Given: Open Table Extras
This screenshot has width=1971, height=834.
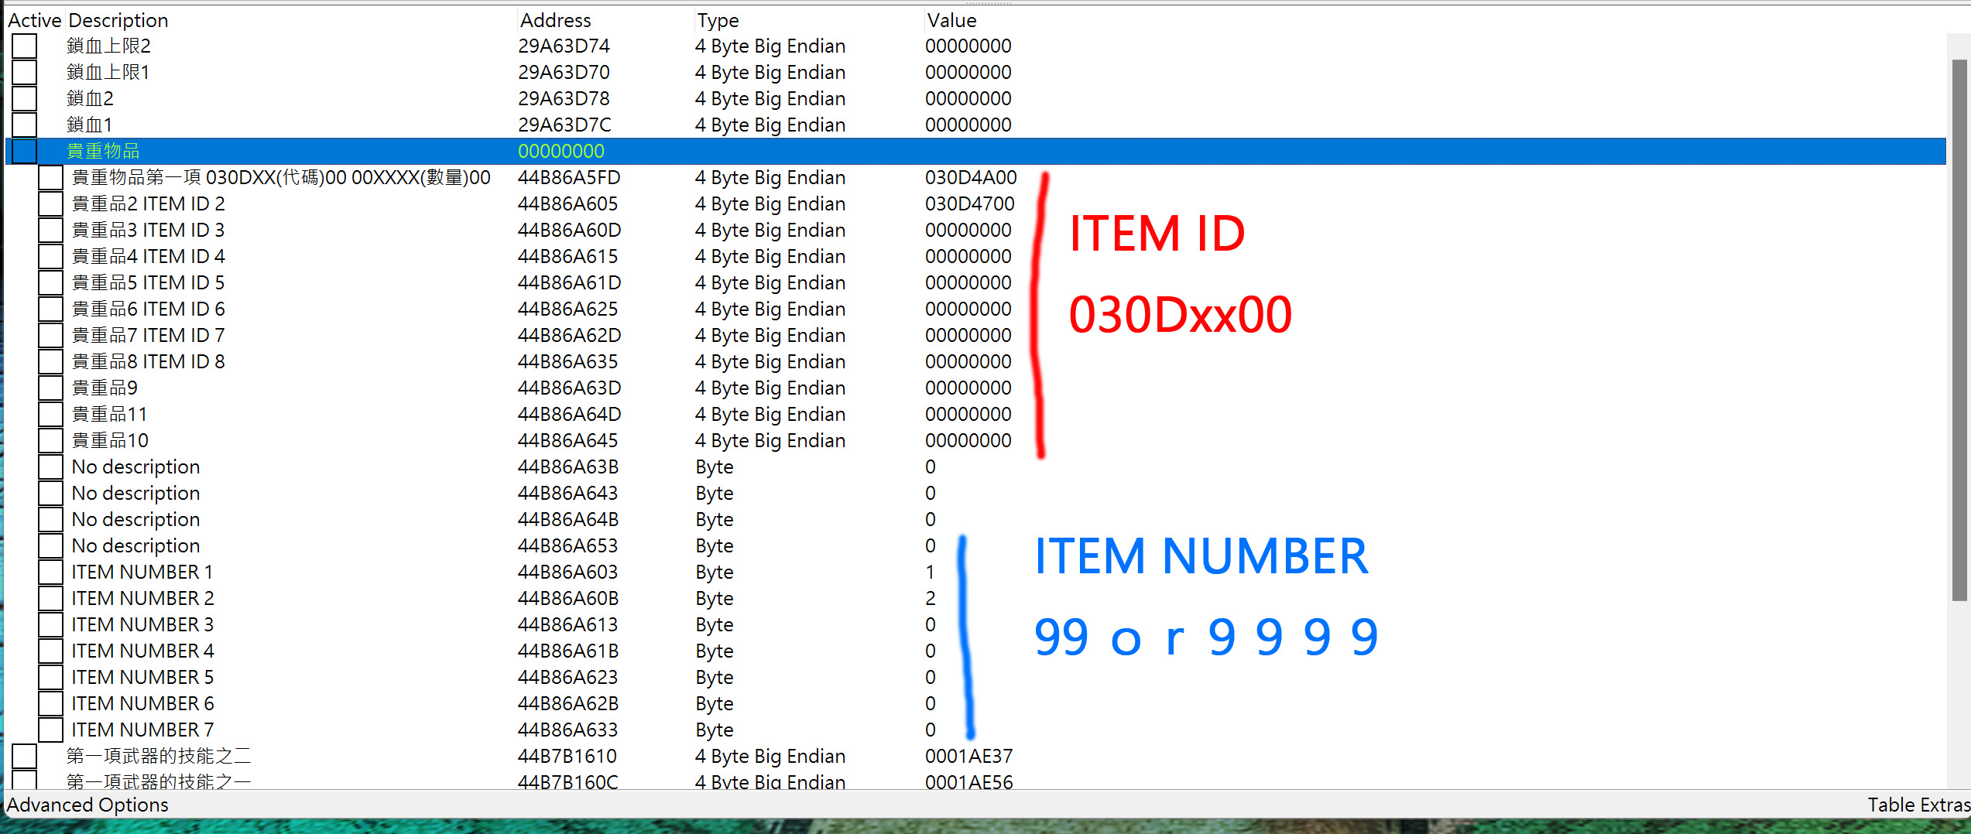Looking at the screenshot, I should point(1917,805).
